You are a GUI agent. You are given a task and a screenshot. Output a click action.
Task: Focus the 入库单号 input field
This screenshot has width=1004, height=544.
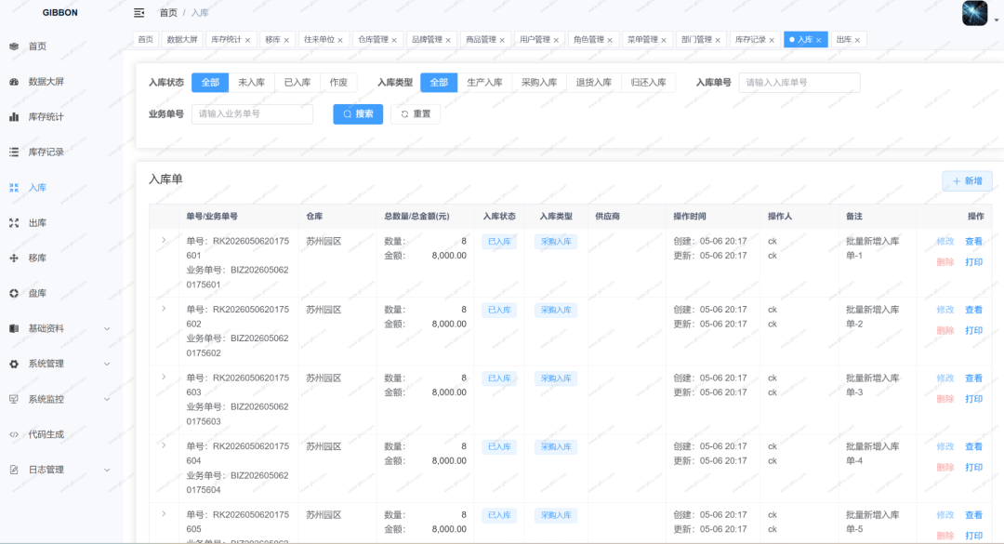pos(799,83)
